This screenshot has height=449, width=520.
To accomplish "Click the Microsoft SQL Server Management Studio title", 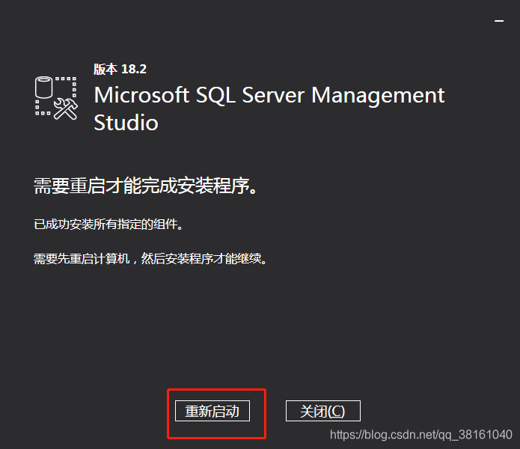I will point(269,109).
